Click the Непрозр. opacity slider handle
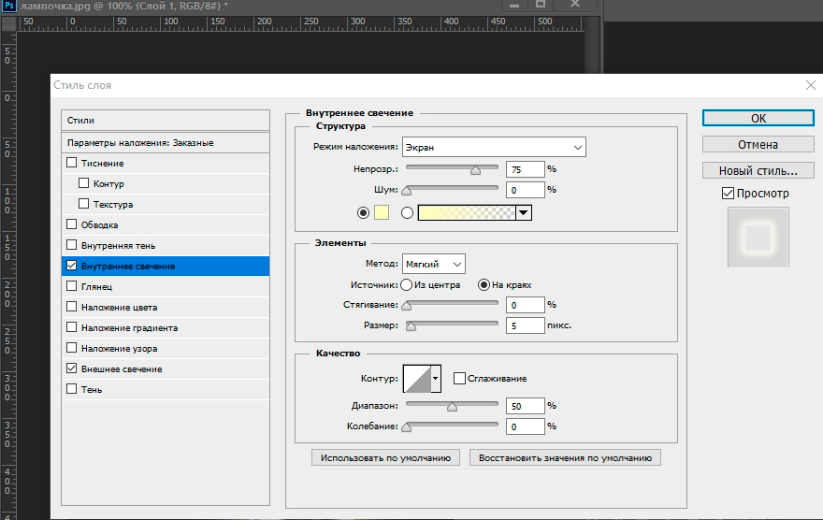This screenshot has width=823, height=520. click(x=475, y=170)
